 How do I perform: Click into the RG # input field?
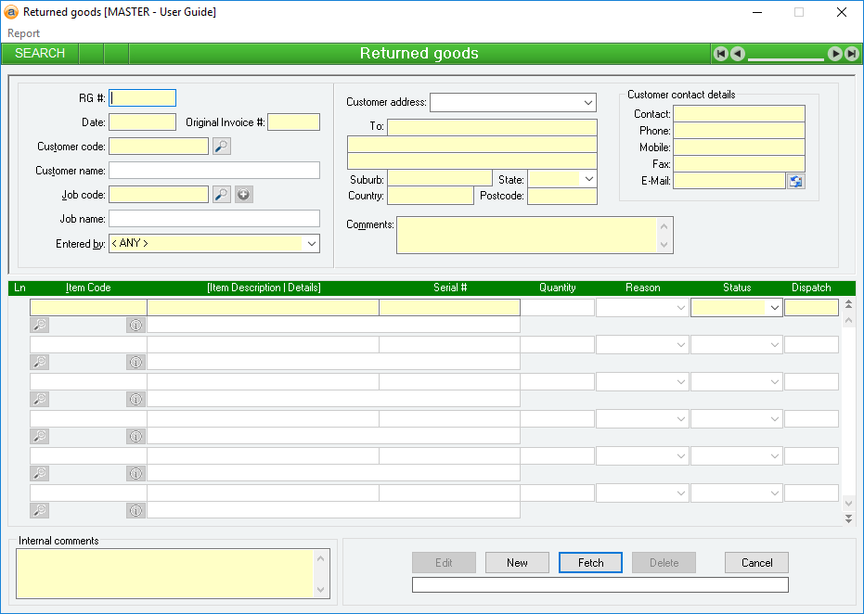[143, 97]
